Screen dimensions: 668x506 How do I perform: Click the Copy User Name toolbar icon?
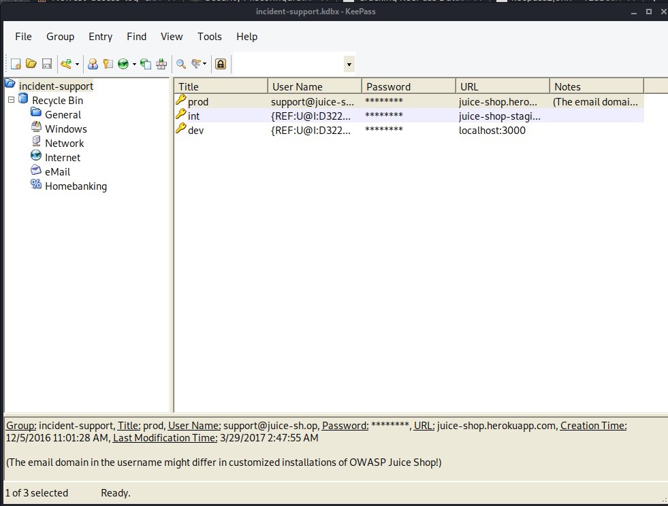(x=93, y=63)
